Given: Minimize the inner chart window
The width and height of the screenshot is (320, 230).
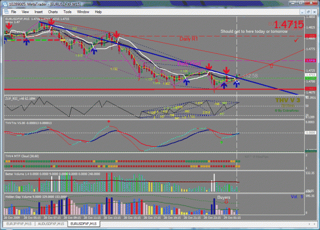Looking at the screenshot, I should 302,12.
